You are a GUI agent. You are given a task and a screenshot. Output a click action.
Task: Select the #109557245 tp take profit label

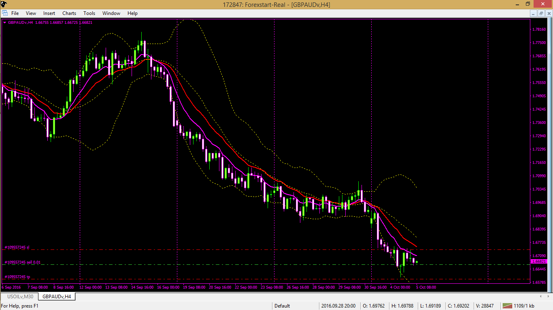click(x=17, y=277)
